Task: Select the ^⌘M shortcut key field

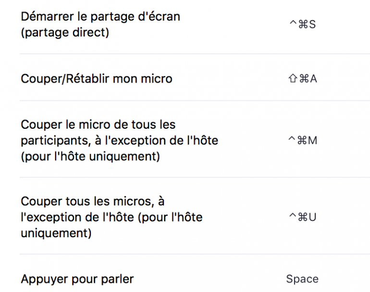Action: pyautogui.click(x=302, y=141)
